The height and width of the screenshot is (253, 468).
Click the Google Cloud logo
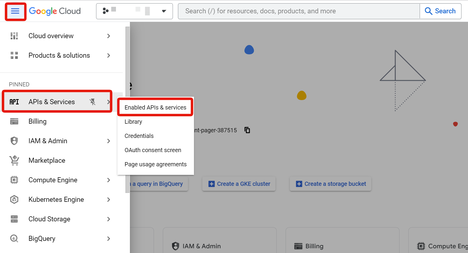point(55,11)
